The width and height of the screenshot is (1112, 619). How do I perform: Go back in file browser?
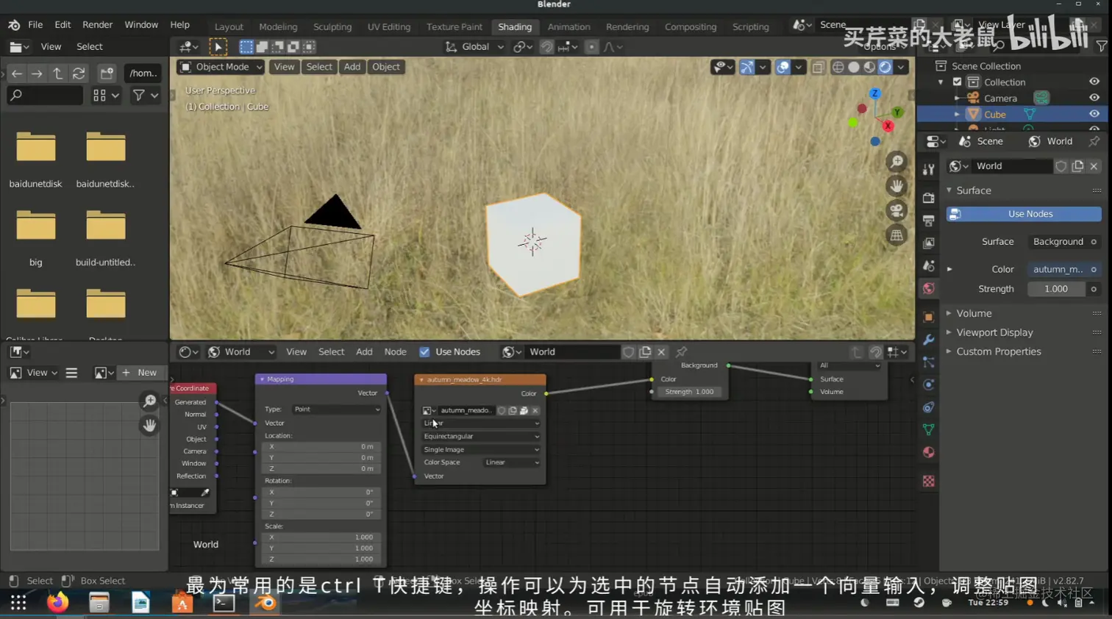17,74
